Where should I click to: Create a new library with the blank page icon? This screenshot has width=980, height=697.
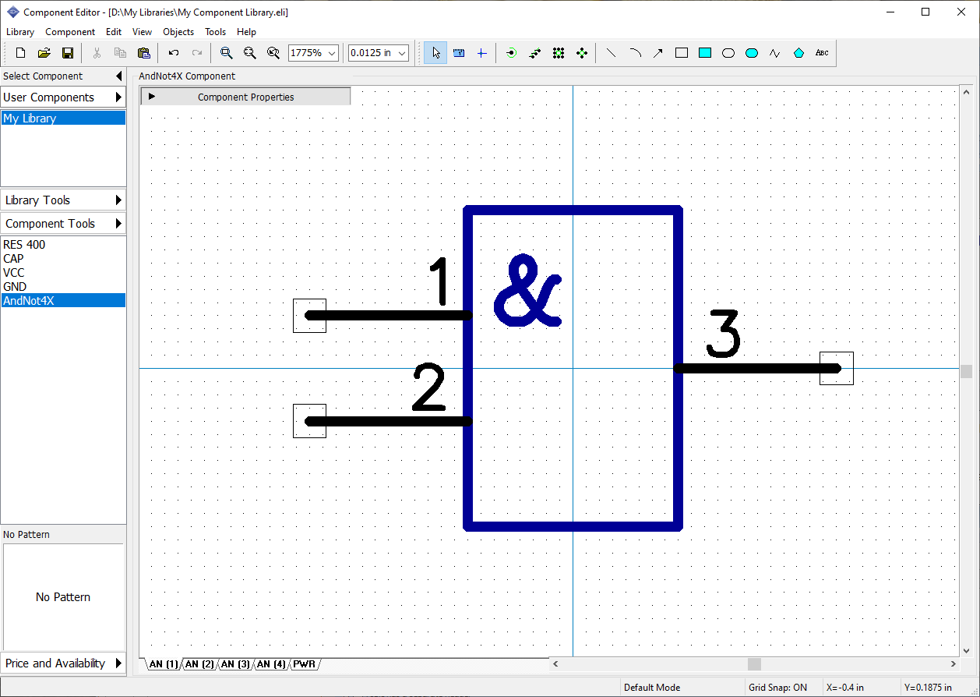point(21,53)
